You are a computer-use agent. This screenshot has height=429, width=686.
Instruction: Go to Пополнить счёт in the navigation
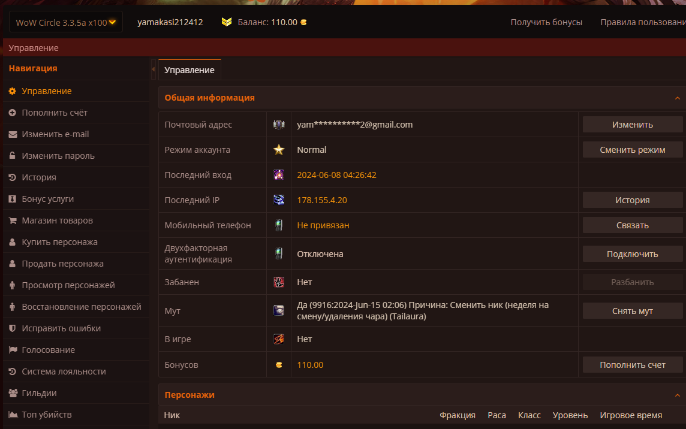click(55, 113)
